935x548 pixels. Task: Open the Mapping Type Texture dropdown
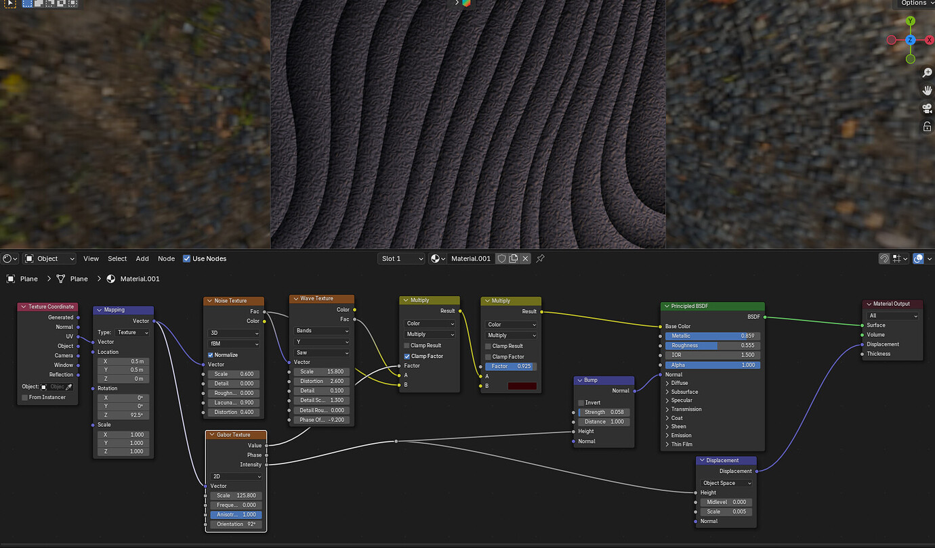(x=133, y=332)
